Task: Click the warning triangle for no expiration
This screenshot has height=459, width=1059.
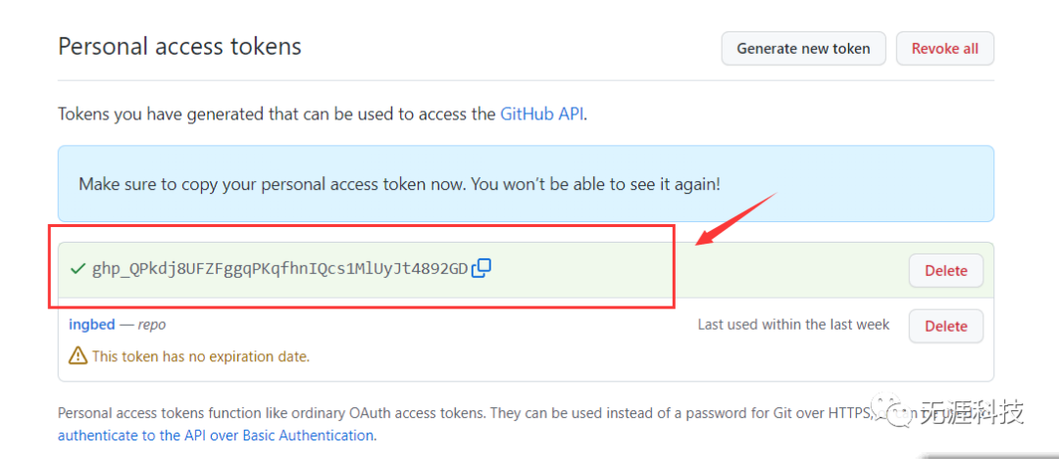Action: pos(78,356)
